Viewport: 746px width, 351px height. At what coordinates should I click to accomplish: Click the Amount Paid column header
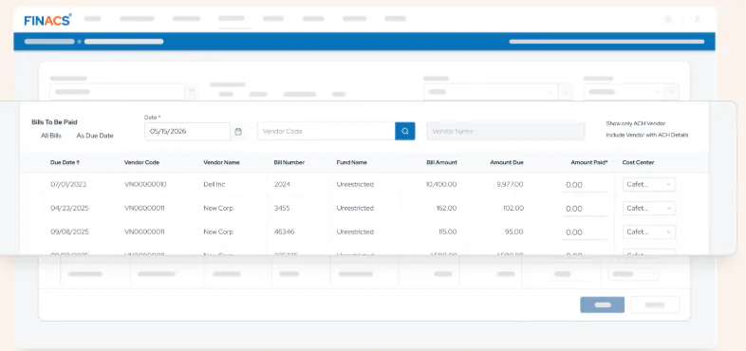pos(589,162)
